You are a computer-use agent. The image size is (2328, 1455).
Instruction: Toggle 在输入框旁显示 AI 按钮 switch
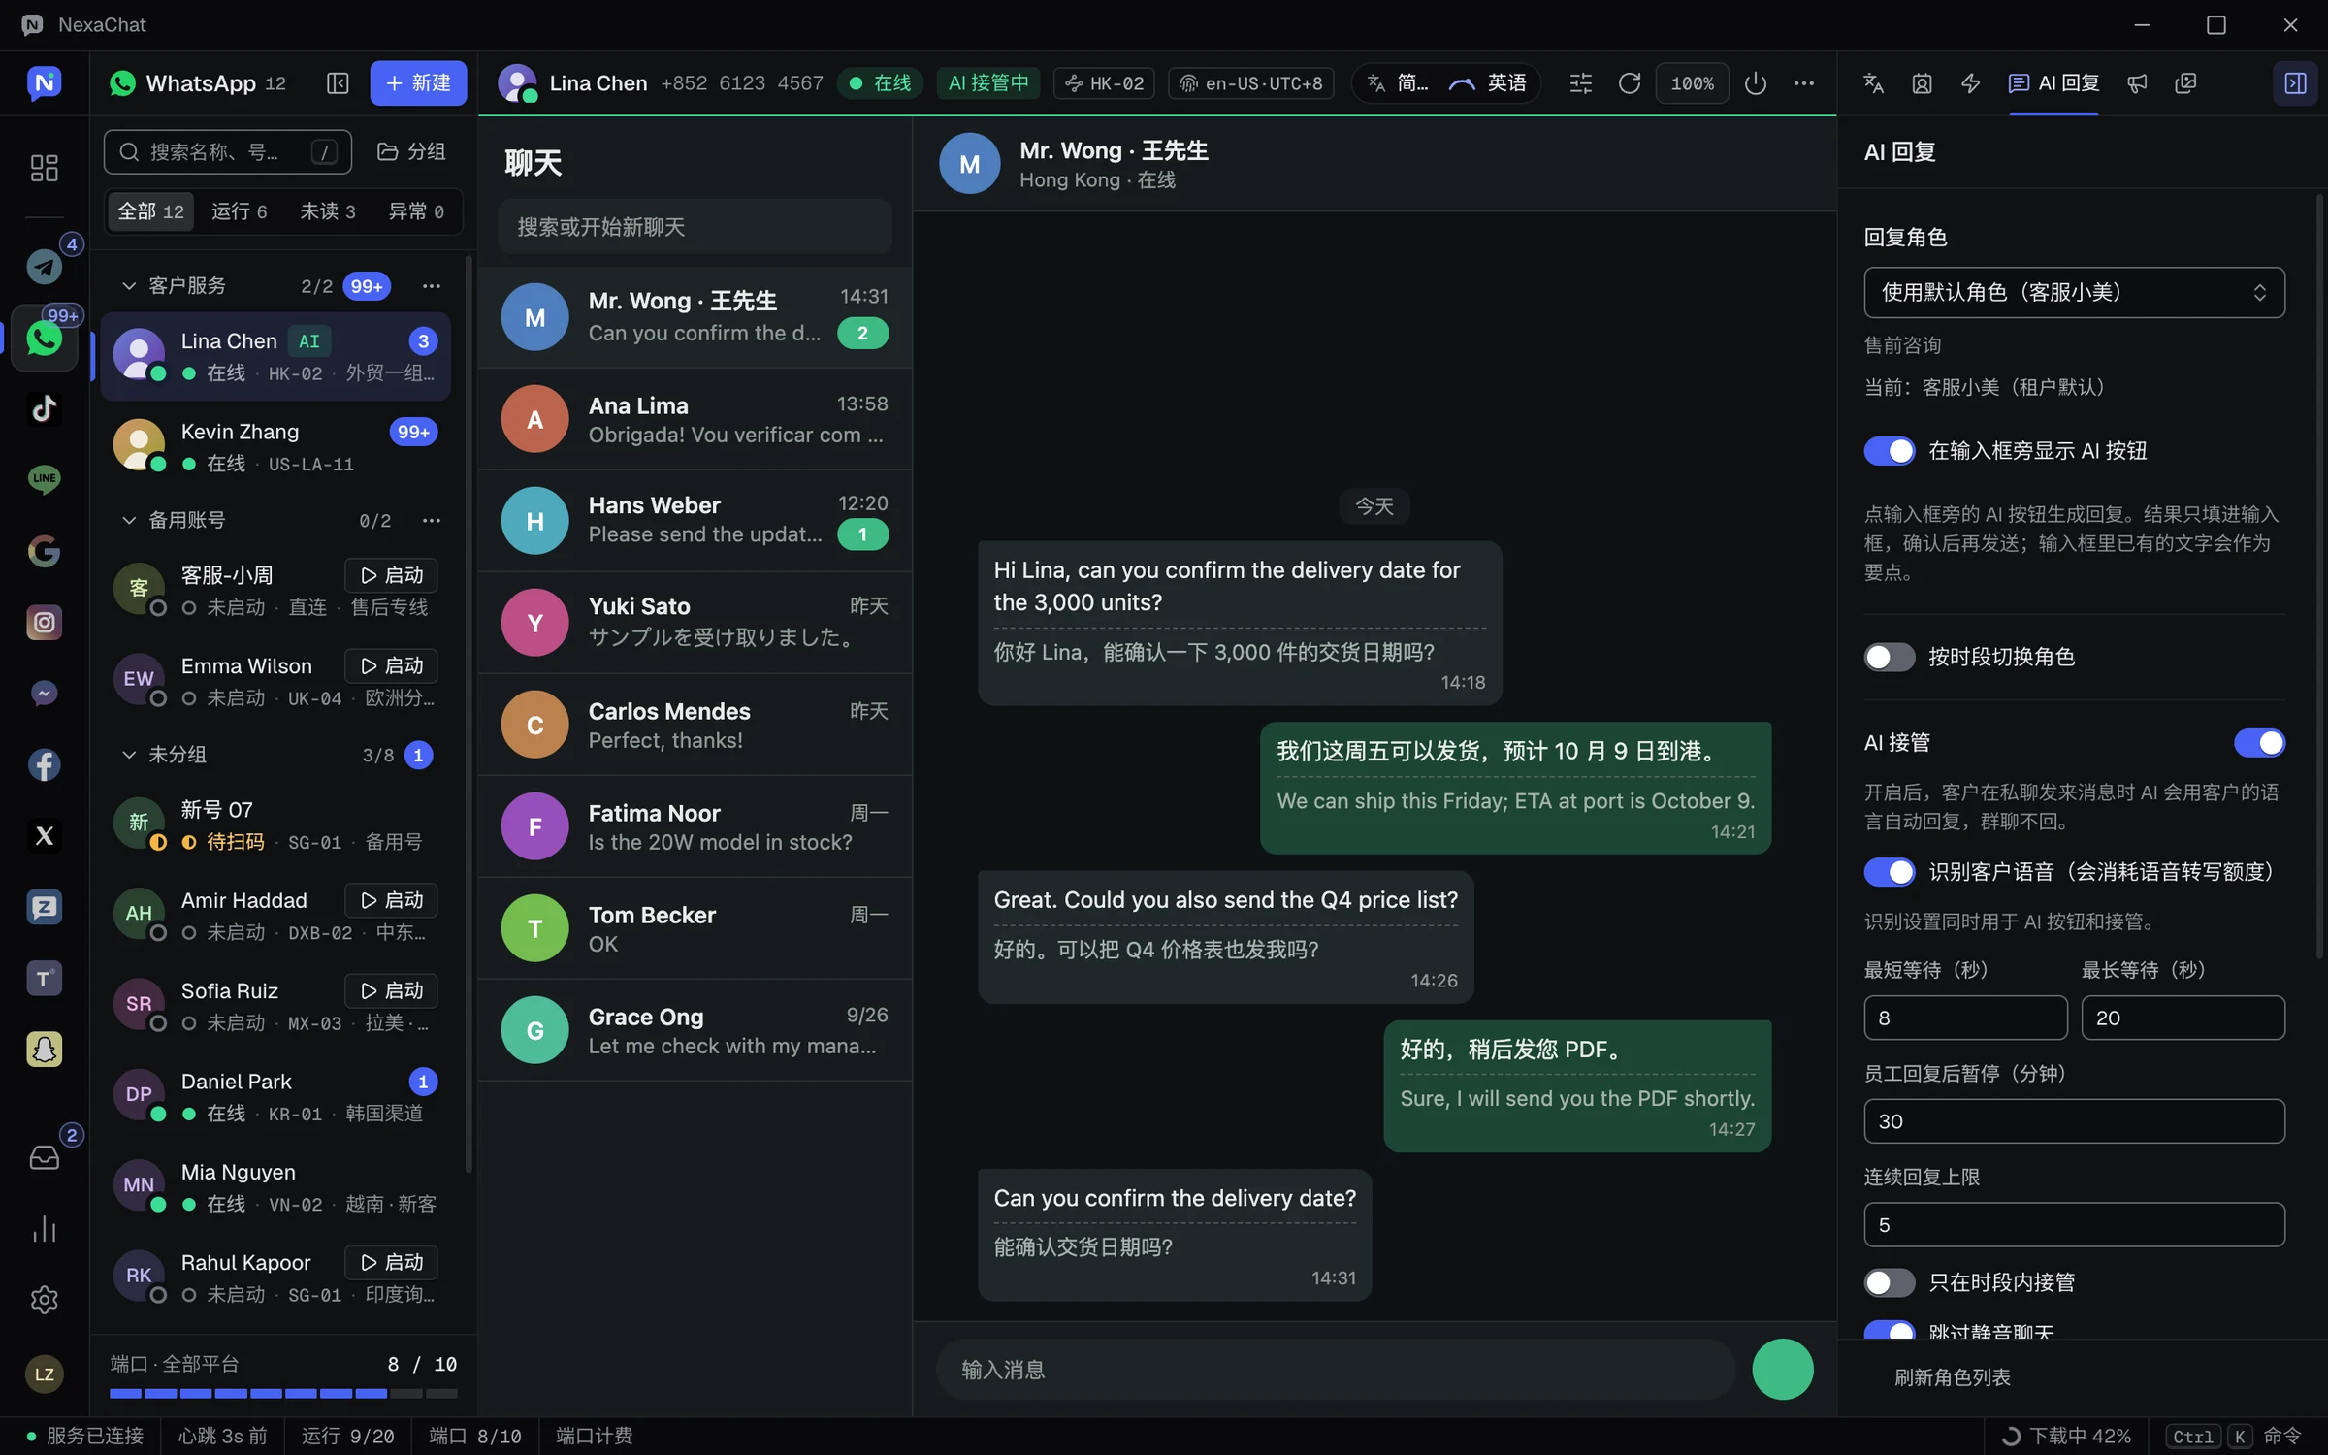click(x=1889, y=451)
